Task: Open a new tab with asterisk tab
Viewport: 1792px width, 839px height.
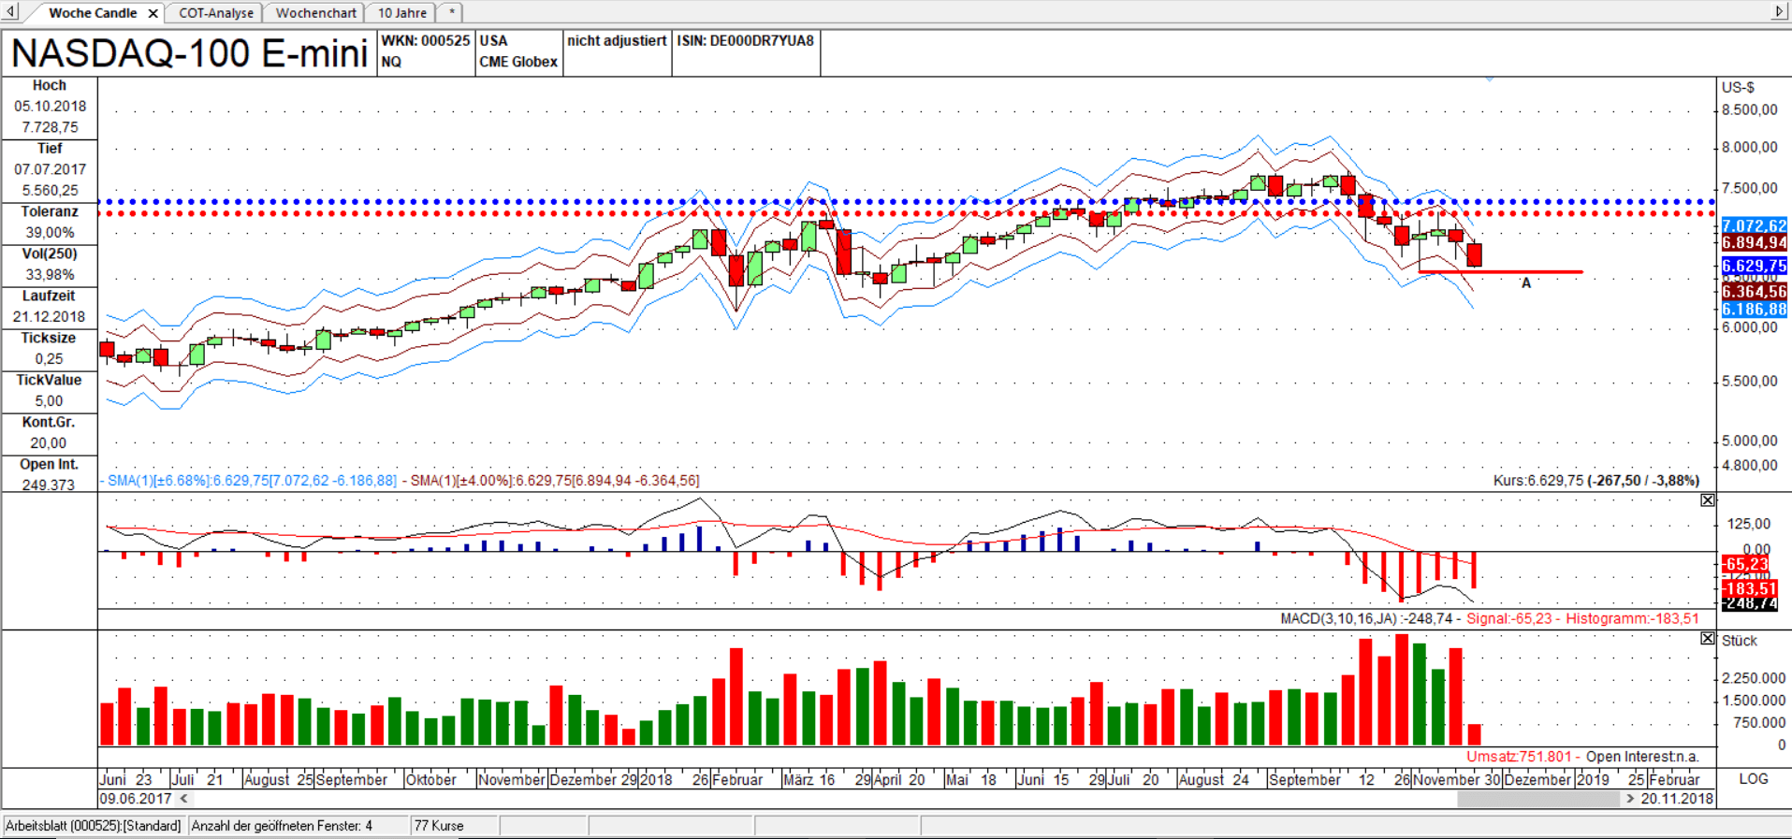Action: [452, 13]
